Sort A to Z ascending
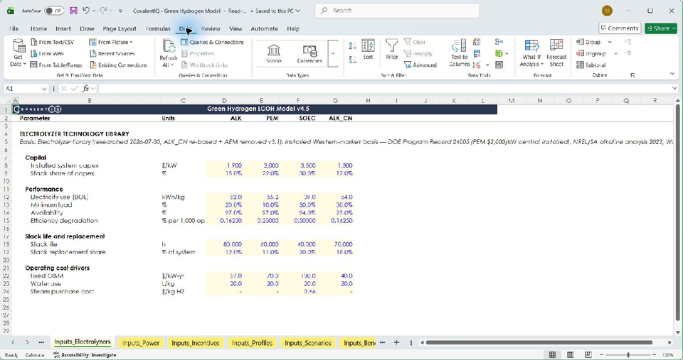 353,45
